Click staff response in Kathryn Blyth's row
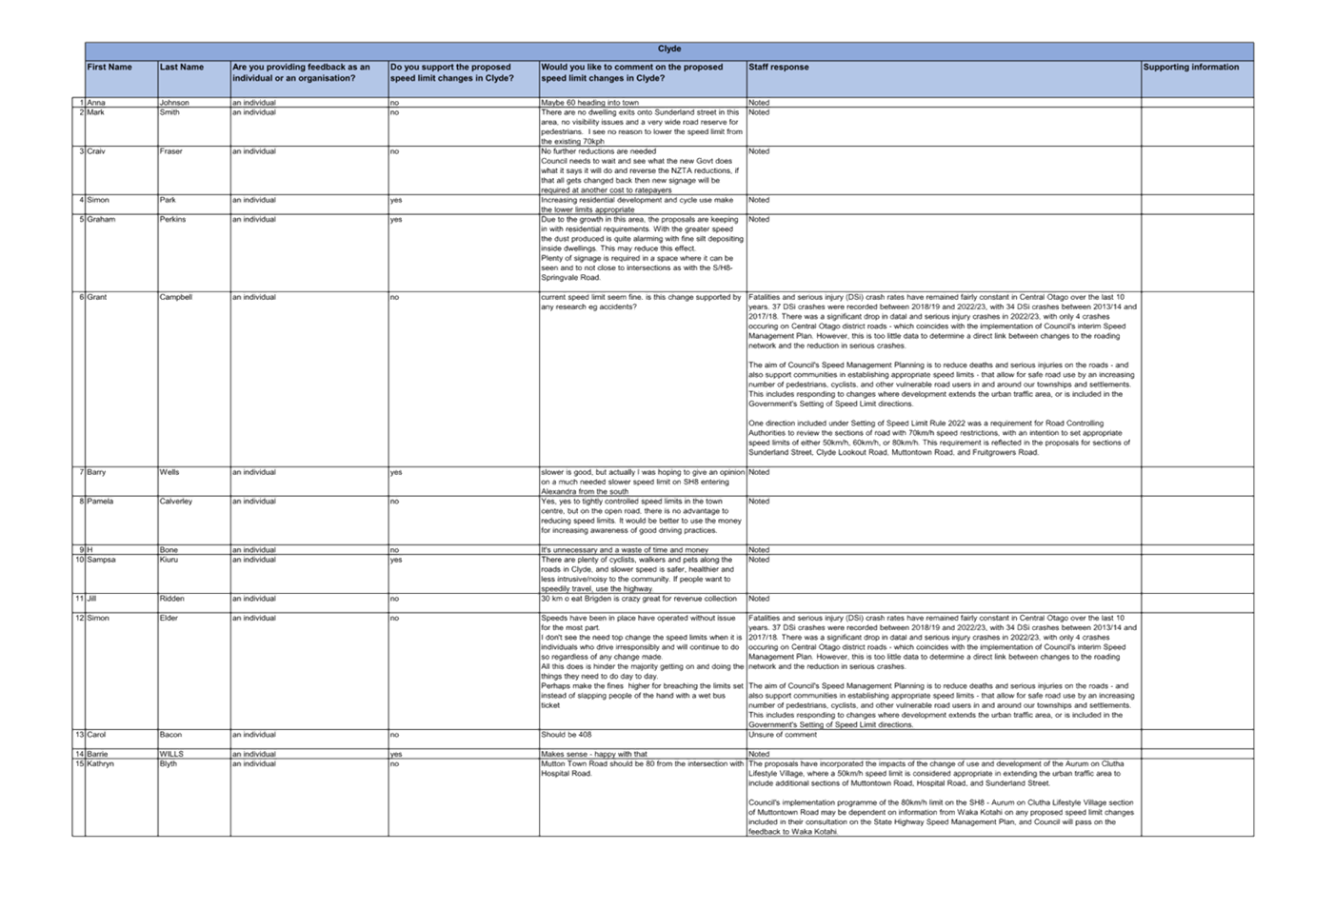Image resolution: width=1334 pixels, height=909 pixels. [942, 798]
